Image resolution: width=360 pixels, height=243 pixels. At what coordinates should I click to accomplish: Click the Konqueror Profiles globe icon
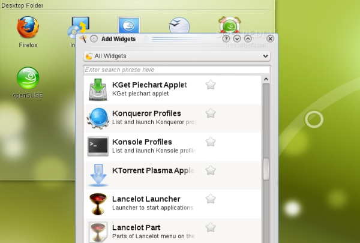click(x=98, y=118)
